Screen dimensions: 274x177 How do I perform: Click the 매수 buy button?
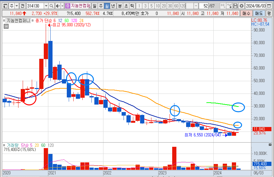pos(246,14)
